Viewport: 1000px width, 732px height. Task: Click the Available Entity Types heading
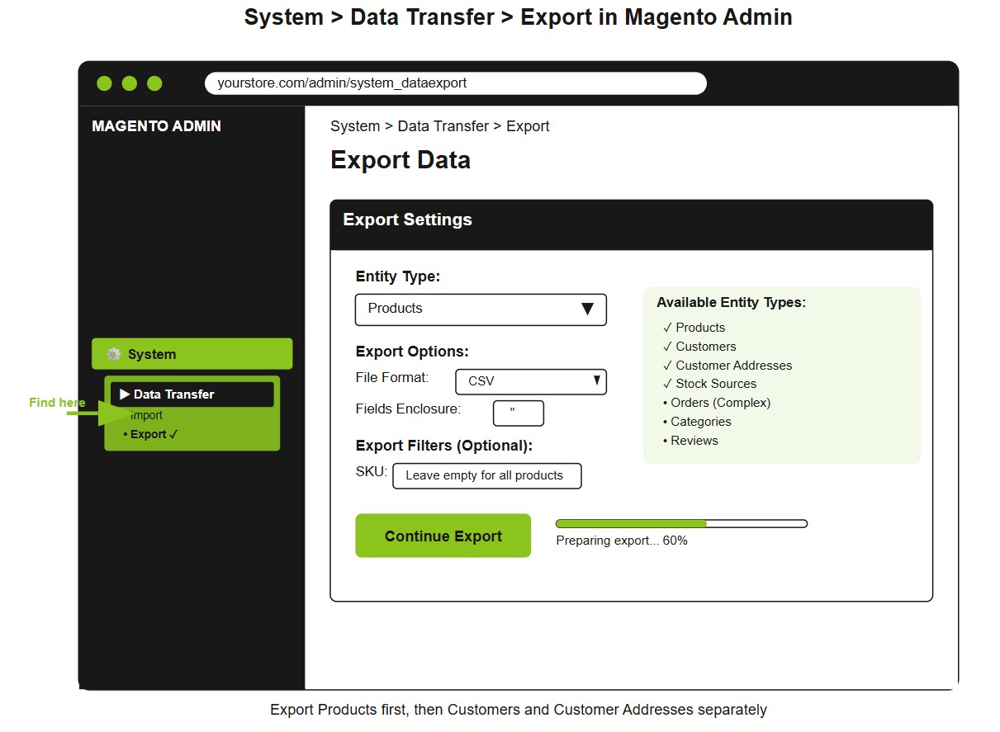pyautogui.click(x=731, y=303)
